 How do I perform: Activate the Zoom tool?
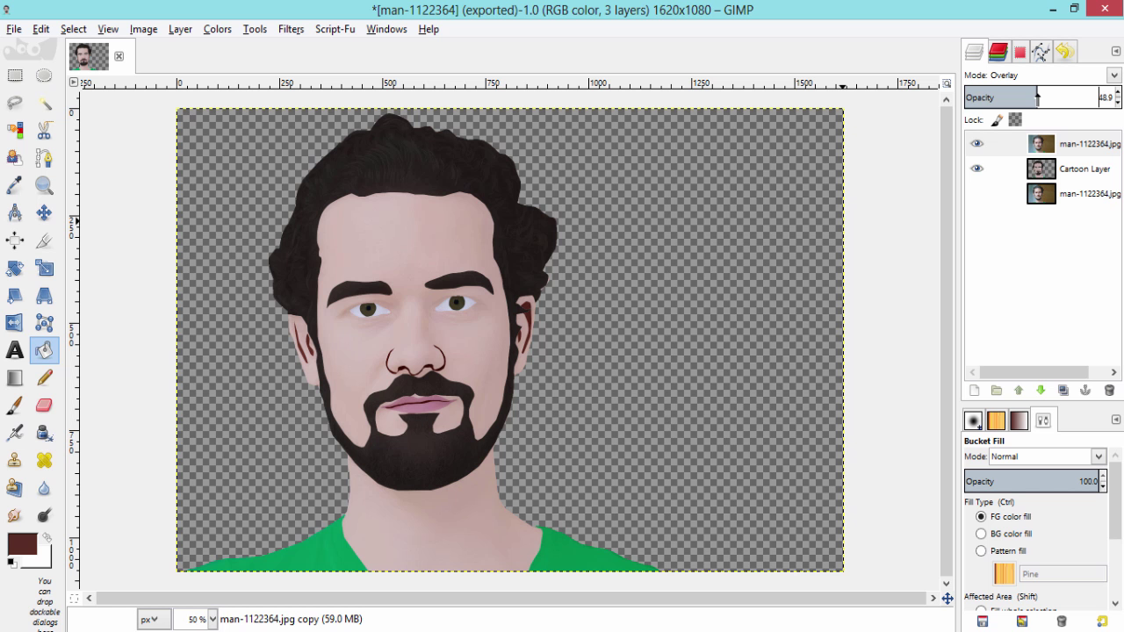coord(44,185)
